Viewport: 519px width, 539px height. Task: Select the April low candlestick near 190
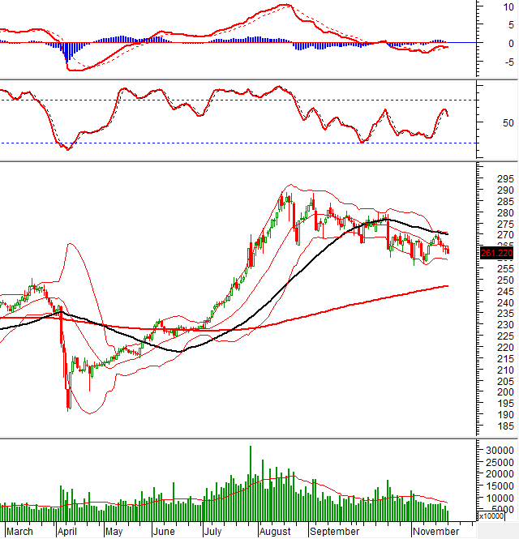point(68,397)
